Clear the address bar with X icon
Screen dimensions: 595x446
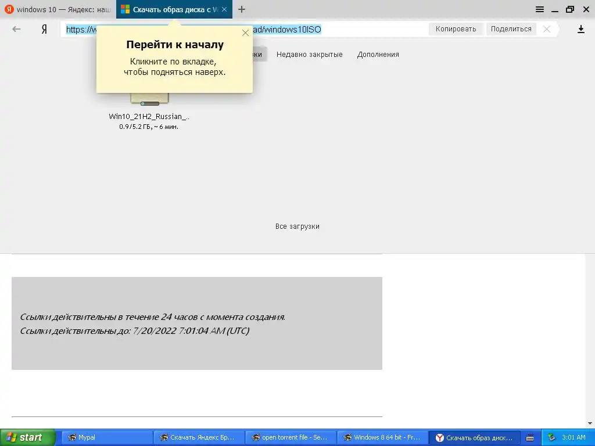coord(546,29)
